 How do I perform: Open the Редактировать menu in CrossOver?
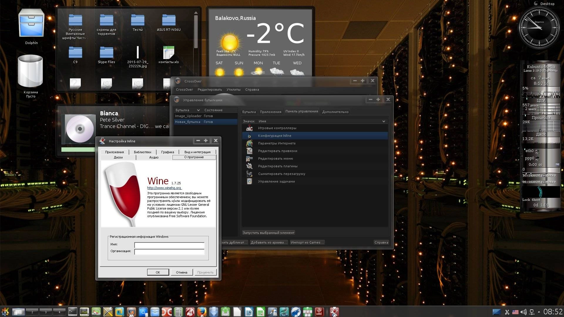(210, 90)
